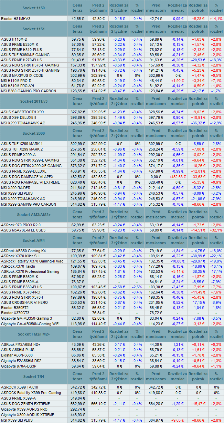This screenshot has height=423, width=224.
Task: Select ASRock AB350 Gaming K4 product name
Action: coord(23,251)
